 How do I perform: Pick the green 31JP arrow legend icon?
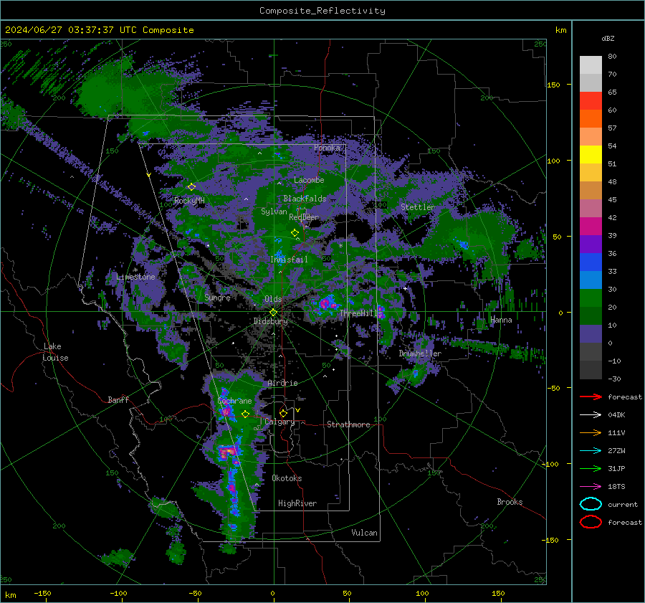point(591,468)
